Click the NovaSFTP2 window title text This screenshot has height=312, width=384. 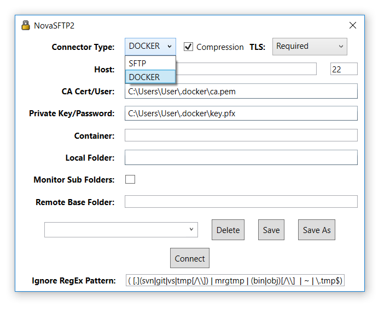click(x=54, y=26)
